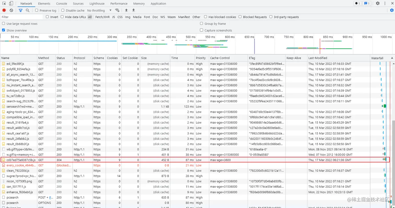The width and height of the screenshot is (395, 208).
Task: Sort by Cache-Control column header
Action: 228,58
